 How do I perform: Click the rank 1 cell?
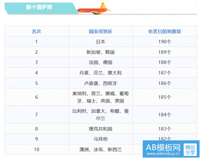pyautogui.click(x=37, y=42)
